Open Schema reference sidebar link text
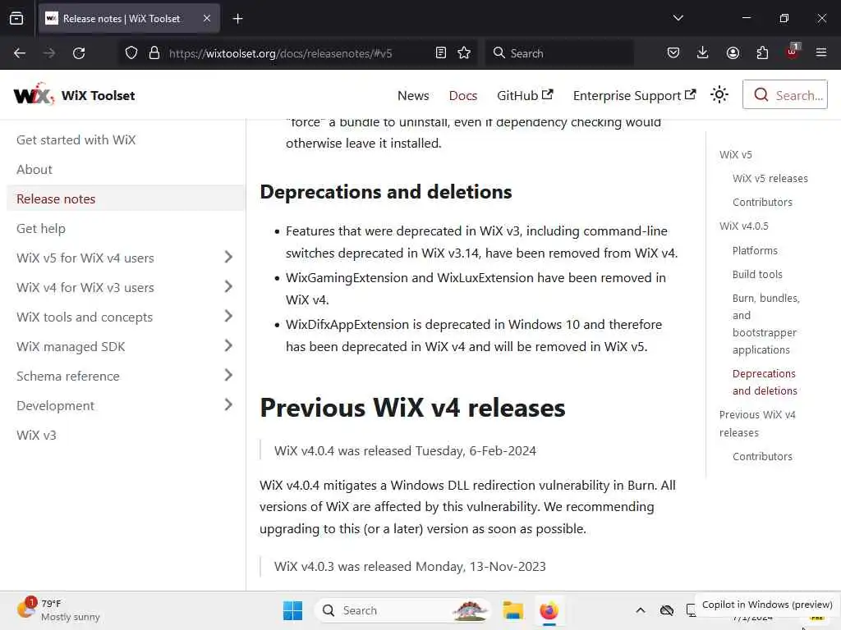Image resolution: width=841 pixels, height=630 pixels. pyautogui.click(x=67, y=376)
